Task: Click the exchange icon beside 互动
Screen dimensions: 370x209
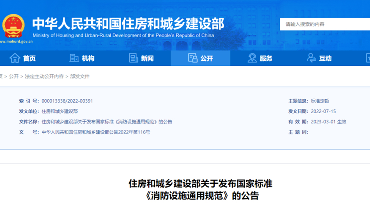Action: [312, 58]
